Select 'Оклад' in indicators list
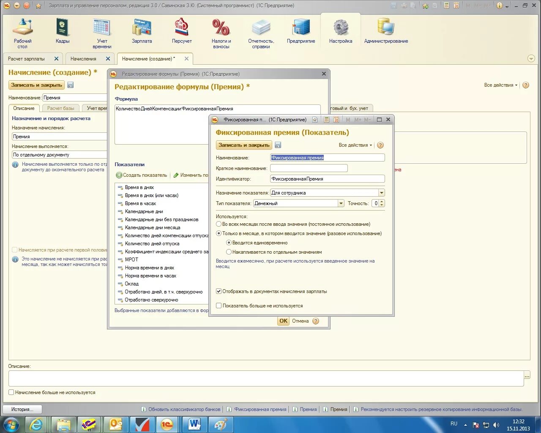Viewport: 541px width, 433px height. point(132,284)
